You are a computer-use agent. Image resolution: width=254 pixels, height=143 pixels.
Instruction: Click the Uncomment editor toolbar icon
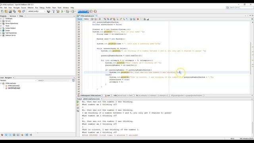[x=148, y=19]
